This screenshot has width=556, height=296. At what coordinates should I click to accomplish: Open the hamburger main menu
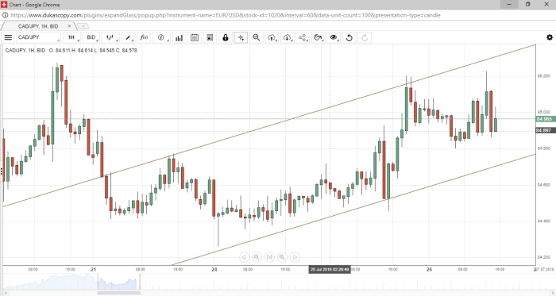click(8, 37)
